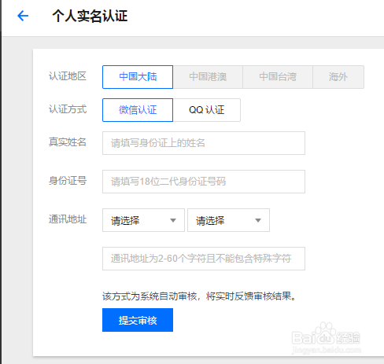Choose 中国台湾 region option
The height and width of the screenshot is (364, 384).
[278, 77]
